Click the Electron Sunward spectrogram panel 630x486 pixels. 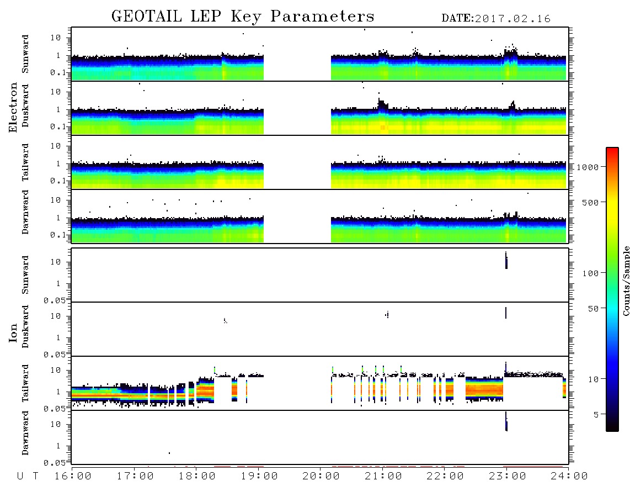tap(320, 54)
